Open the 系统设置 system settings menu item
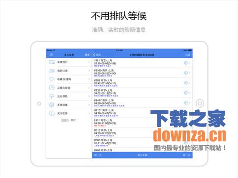Screen dimensions: 238x178 coord(69,104)
